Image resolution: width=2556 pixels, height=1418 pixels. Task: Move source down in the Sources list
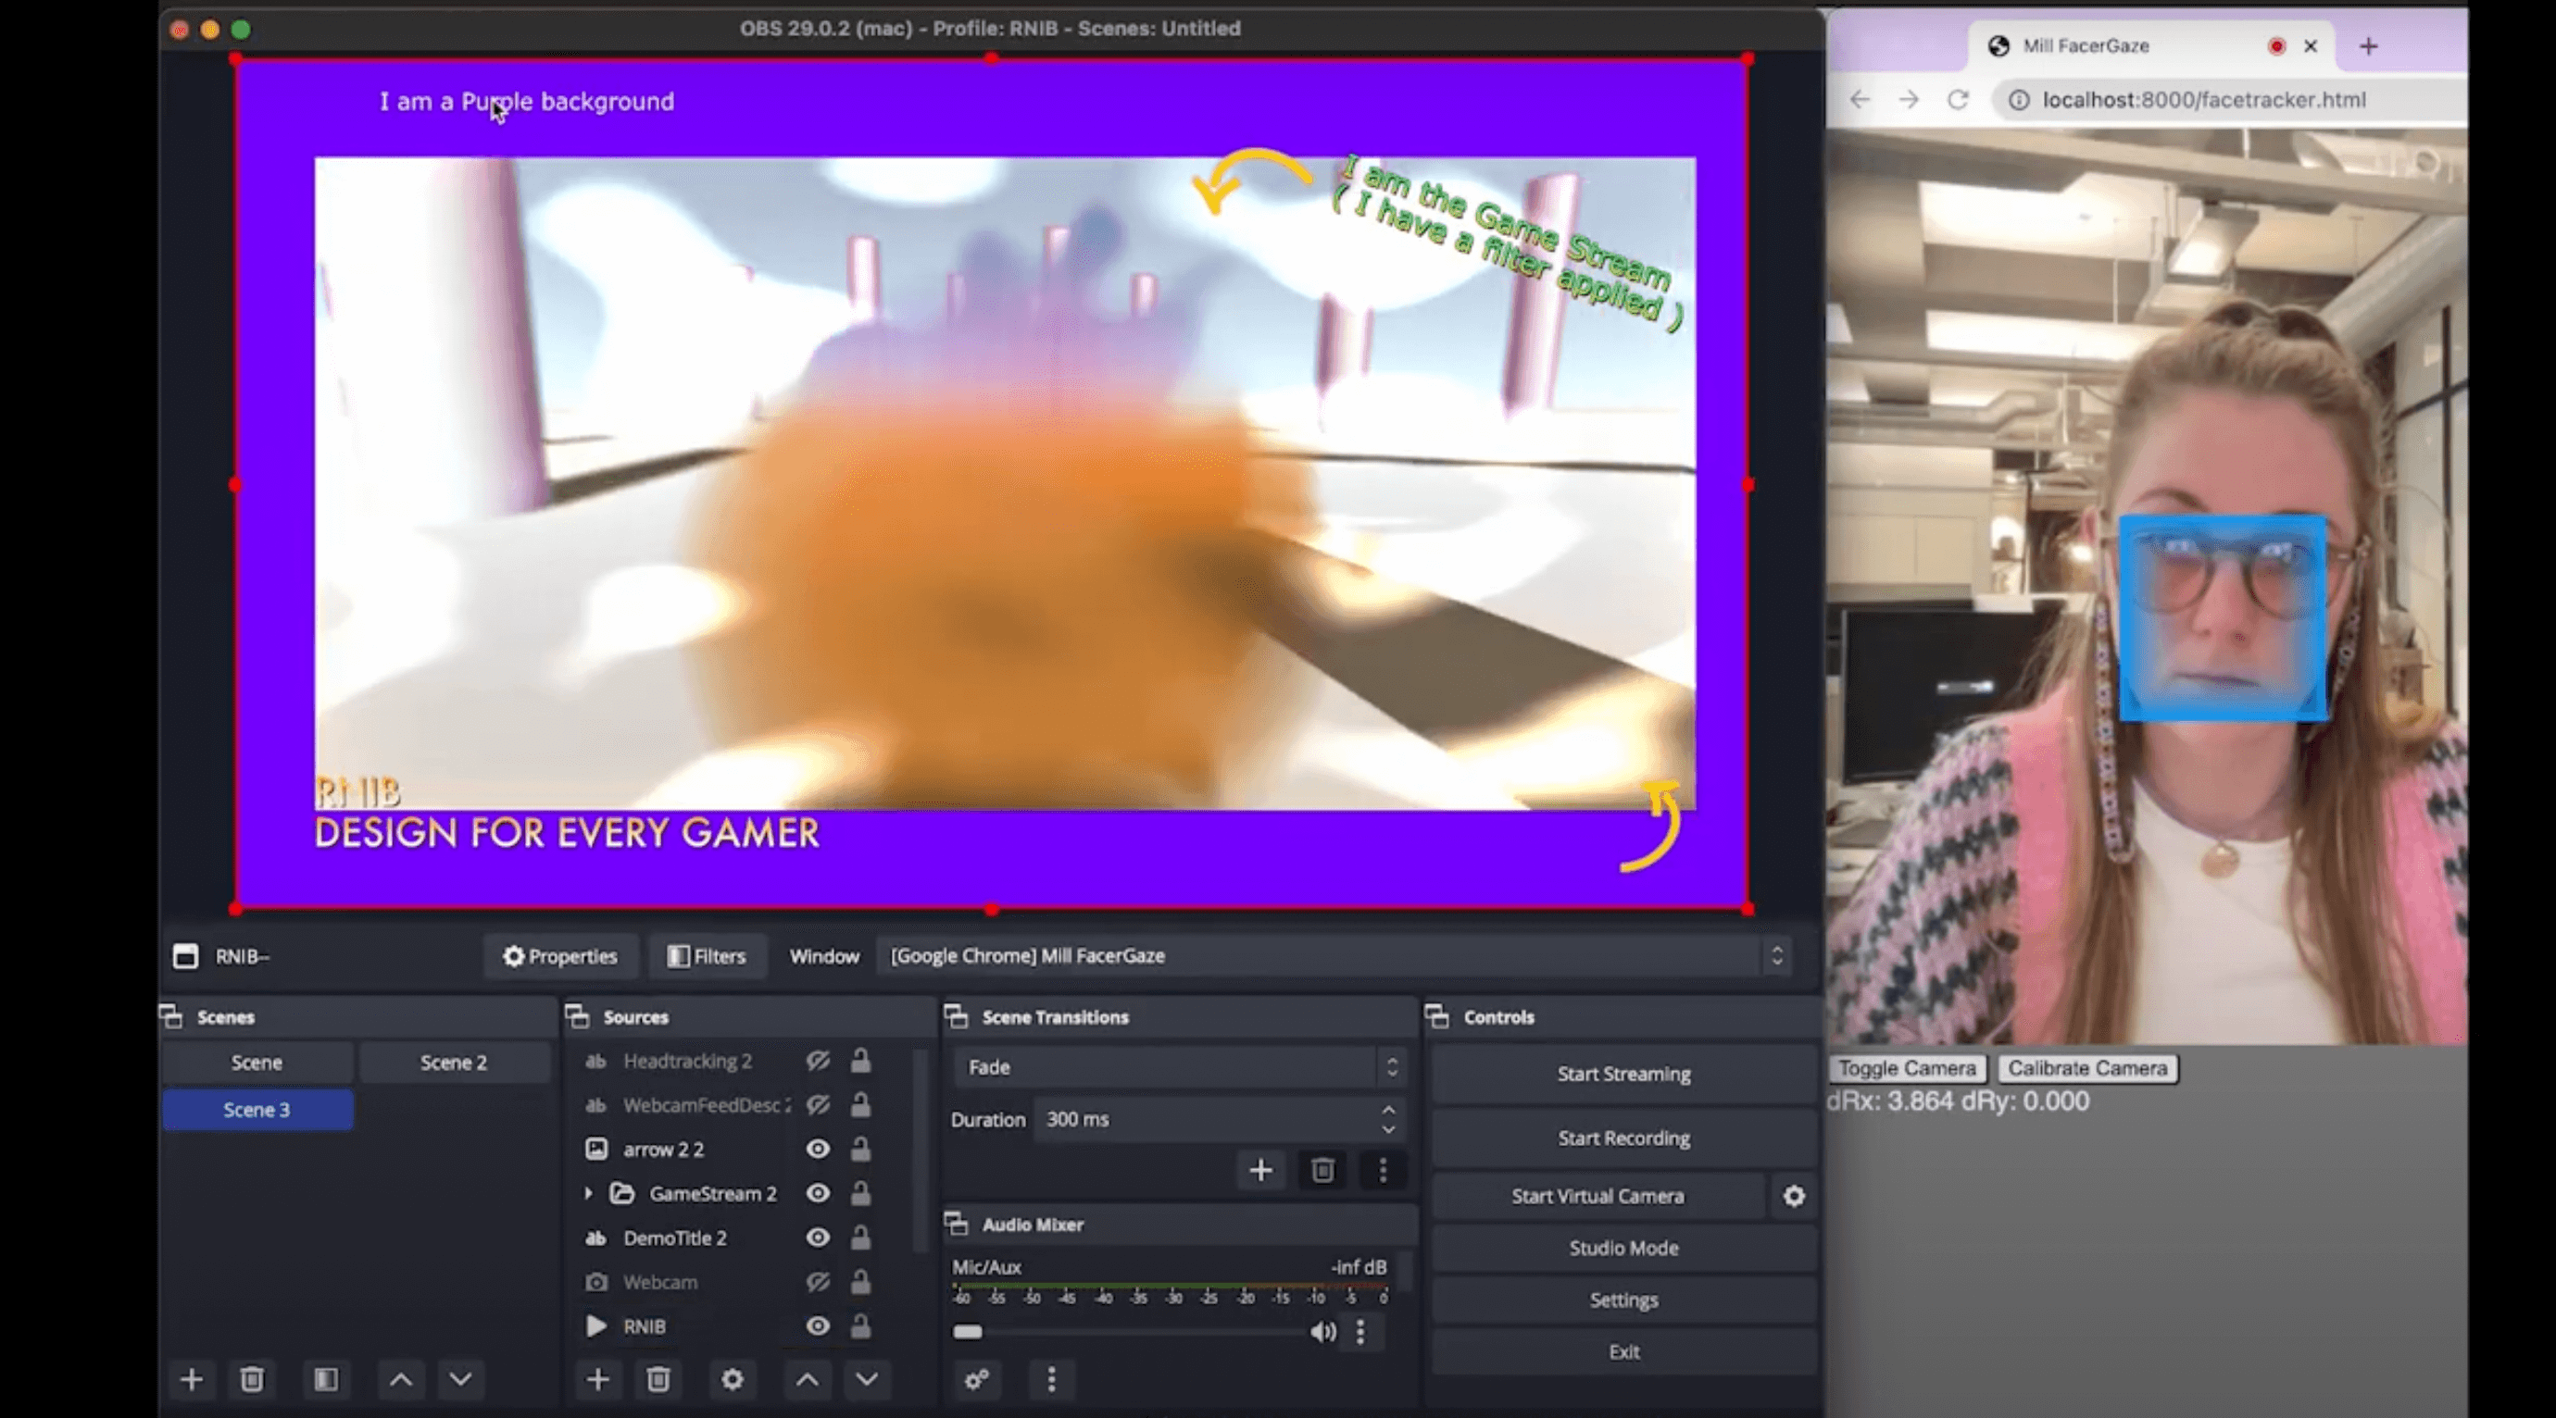point(866,1379)
